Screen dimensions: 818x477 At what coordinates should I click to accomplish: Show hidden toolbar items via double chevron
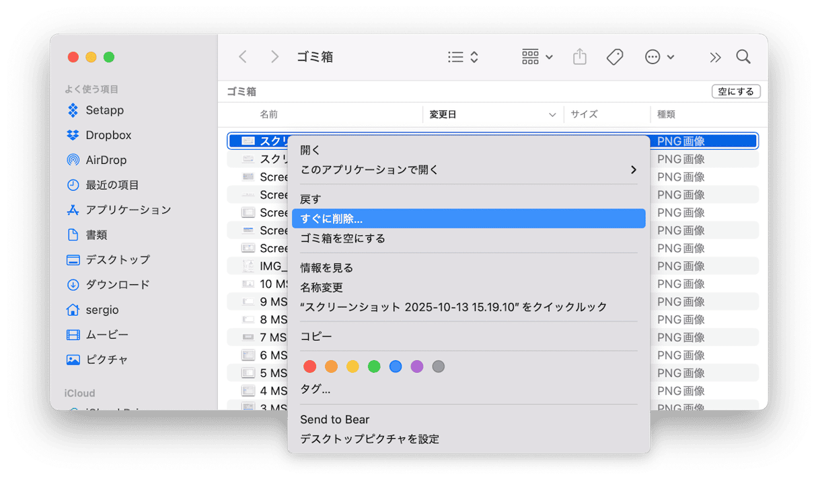coord(714,57)
